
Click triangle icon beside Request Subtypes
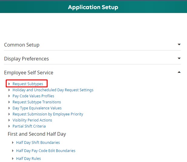[9, 84]
